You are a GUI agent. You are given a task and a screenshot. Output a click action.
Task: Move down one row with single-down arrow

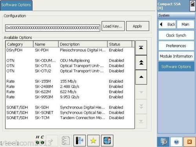tap(141, 92)
